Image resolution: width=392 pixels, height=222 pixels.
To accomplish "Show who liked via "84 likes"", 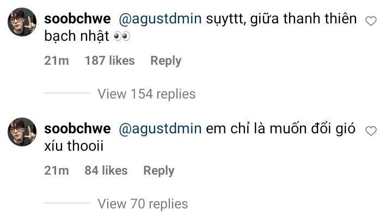I will pos(106,170).
